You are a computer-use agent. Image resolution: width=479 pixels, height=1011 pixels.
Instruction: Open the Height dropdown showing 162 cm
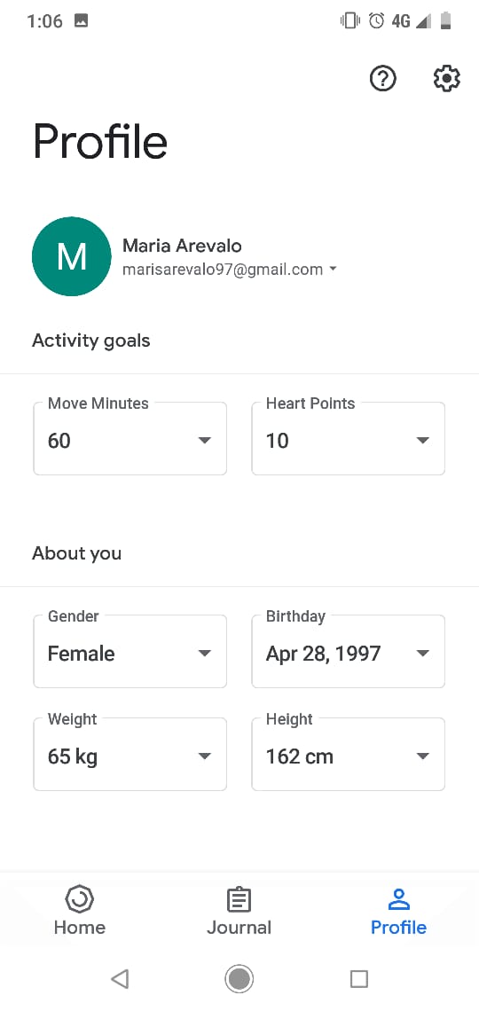pyautogui.click(x=348, y=754)
